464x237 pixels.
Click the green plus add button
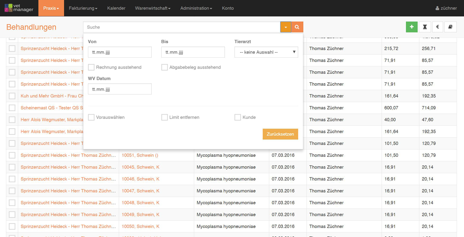[411, 27]
